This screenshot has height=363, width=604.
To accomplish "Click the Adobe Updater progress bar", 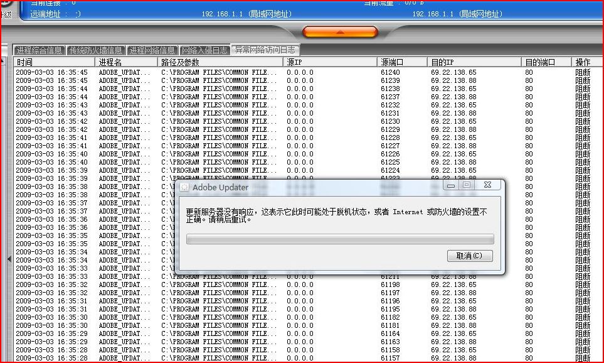I will pyautogui.click(x=340, y=239).
